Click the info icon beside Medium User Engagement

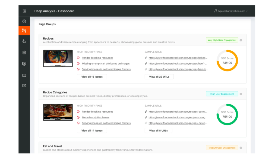(x=241, y=148)
